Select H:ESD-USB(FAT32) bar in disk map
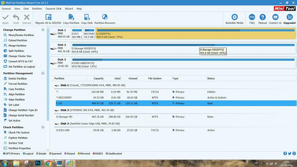The width and height of the screenshot is (297, 167). click(x=183, y=63)
